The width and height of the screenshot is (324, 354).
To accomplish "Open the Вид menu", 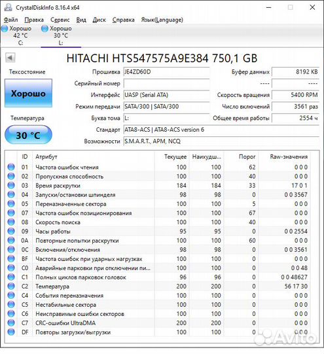I will 81,20.
